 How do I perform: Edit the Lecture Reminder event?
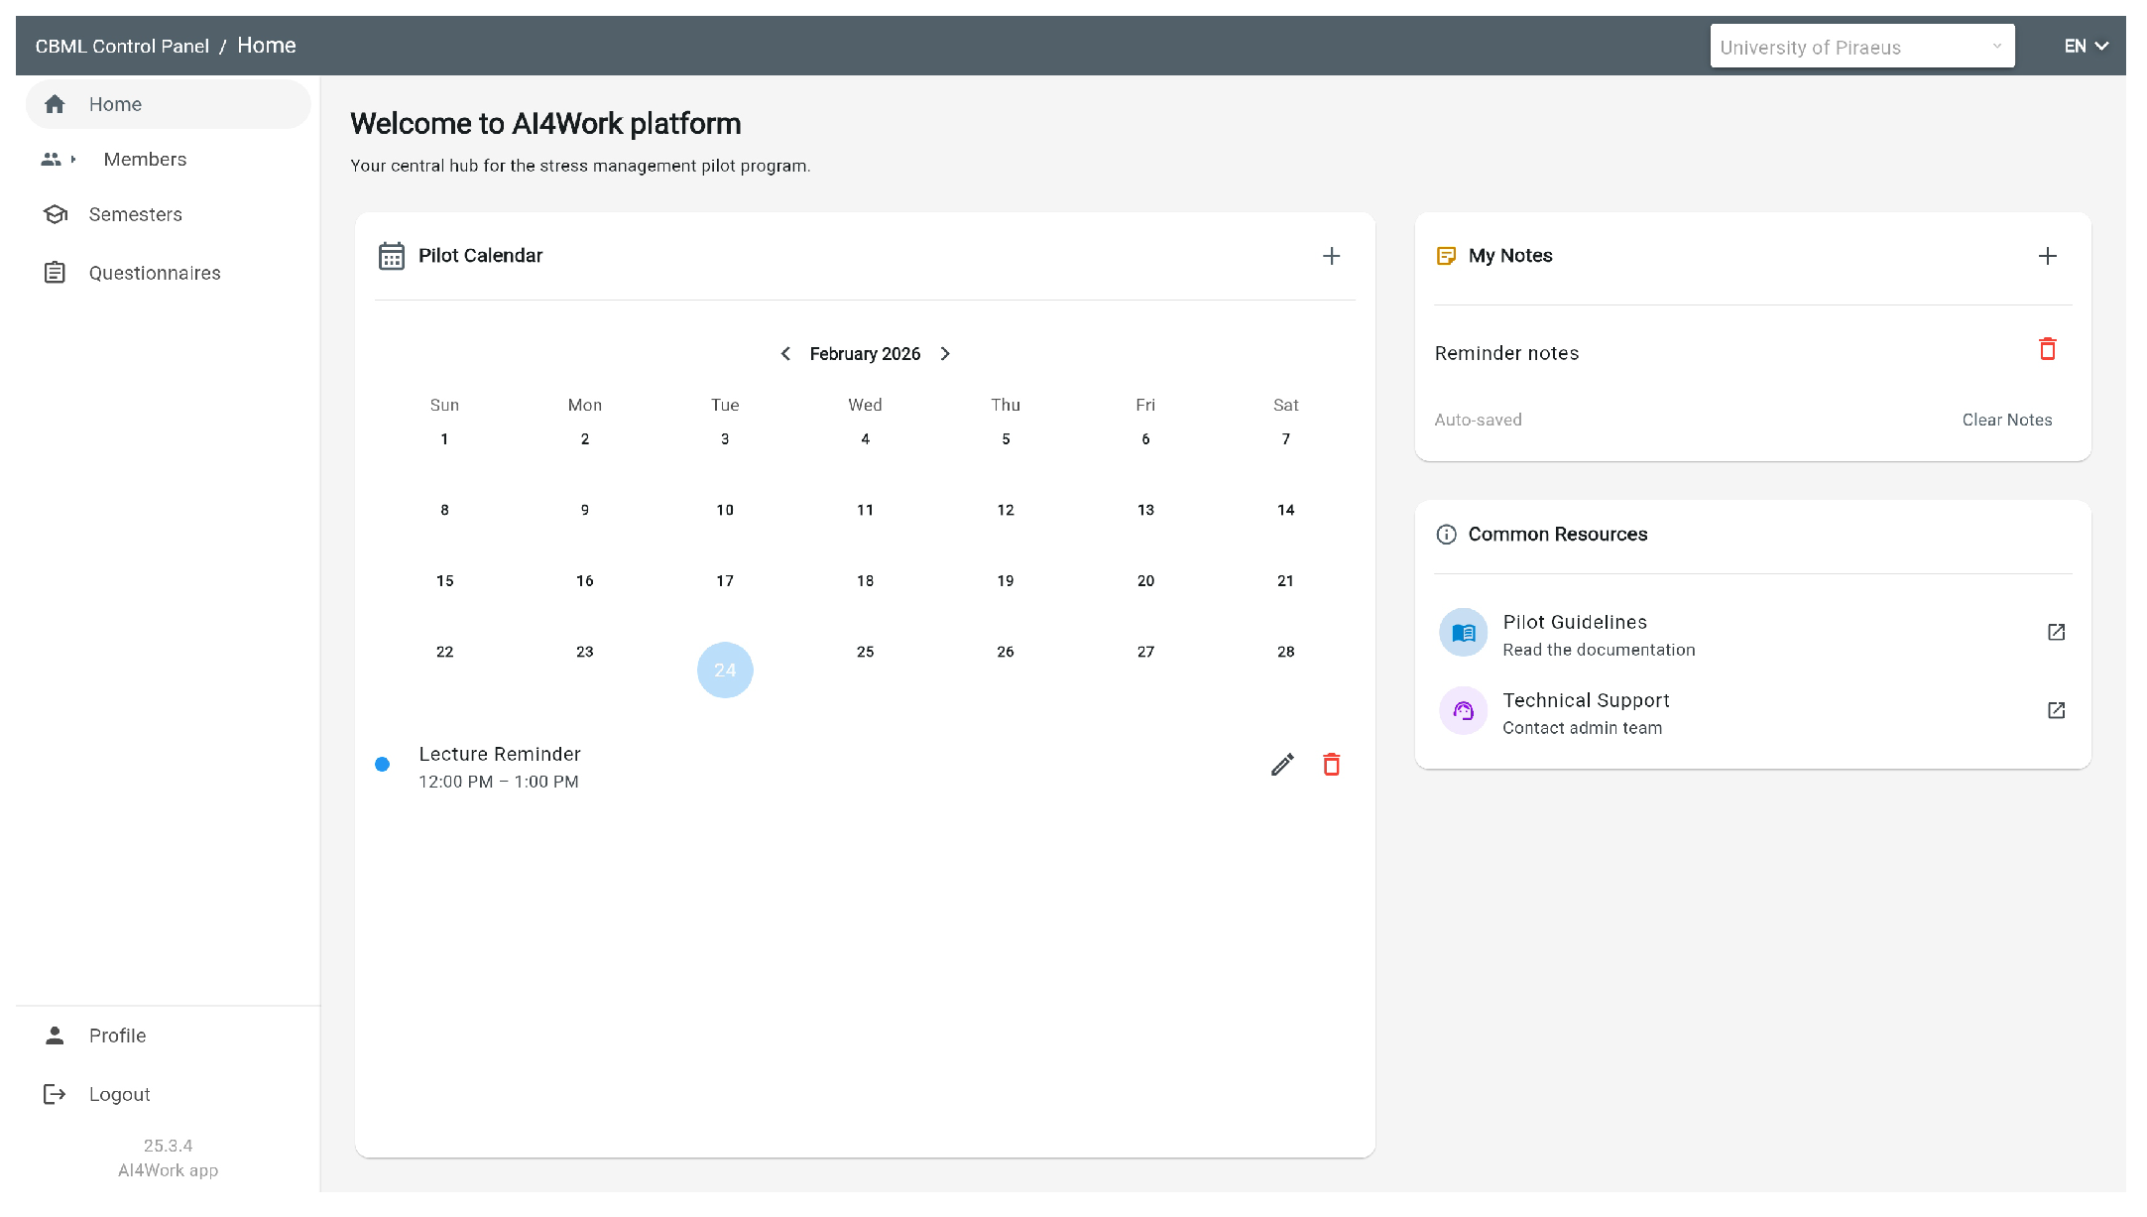point(1282,765)
